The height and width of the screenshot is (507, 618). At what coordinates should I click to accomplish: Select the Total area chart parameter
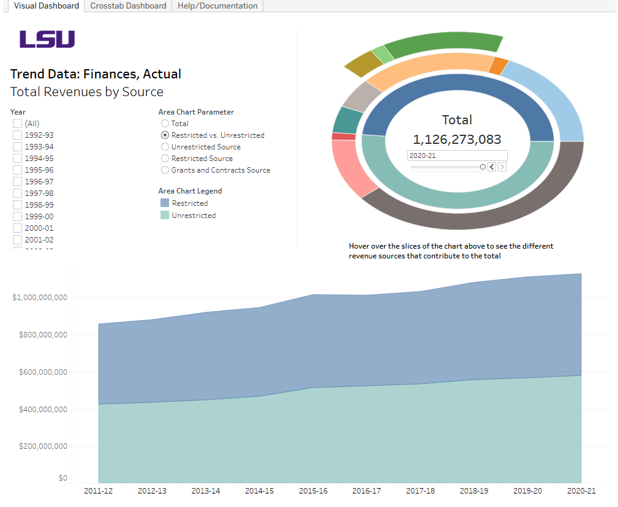[164, 123]
